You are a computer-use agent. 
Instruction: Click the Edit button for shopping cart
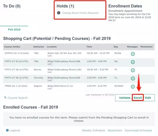148,98
